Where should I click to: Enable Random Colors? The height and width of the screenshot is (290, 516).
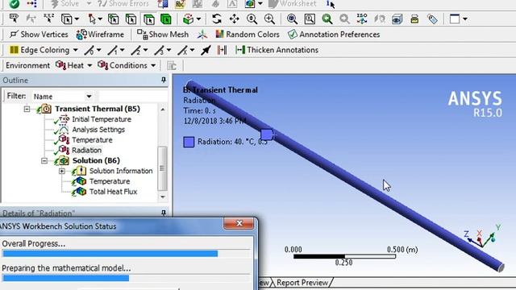[248, 34]
